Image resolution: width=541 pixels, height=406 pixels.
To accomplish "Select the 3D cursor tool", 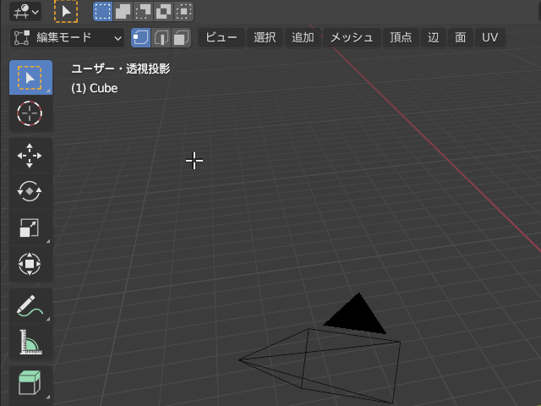I will 30,113.
